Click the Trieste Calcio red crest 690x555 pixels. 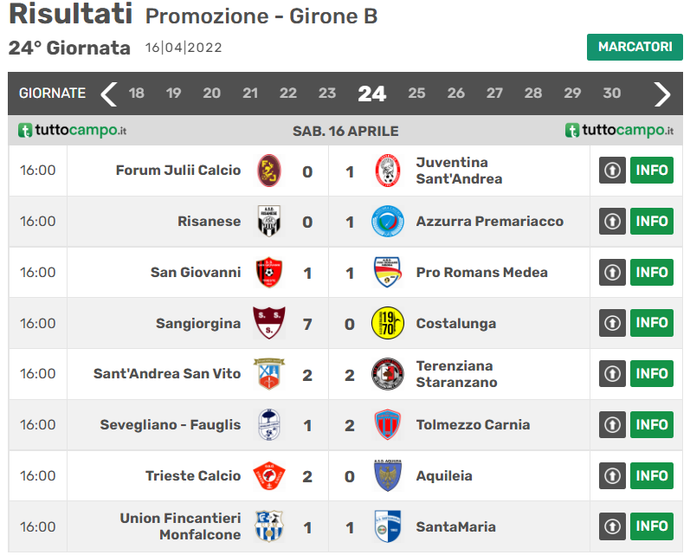coord(269,476)
